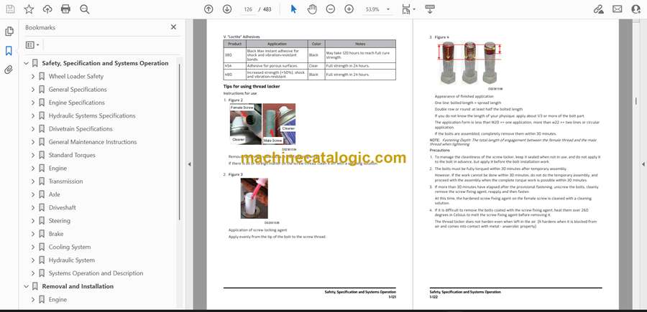This screenshot has width=647, height=312.
Task: Click the Figure 3 screw locking image
Action: (x=254, y=199)
